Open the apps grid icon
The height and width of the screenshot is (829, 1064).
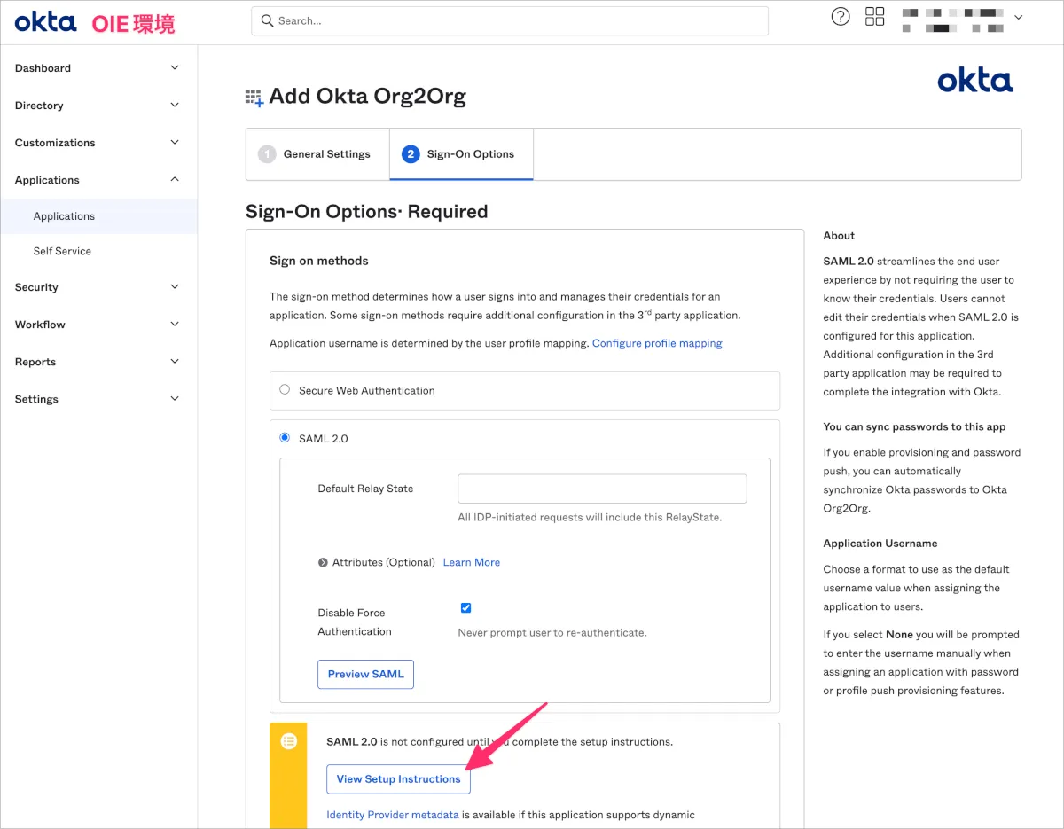tap(875, 17)
